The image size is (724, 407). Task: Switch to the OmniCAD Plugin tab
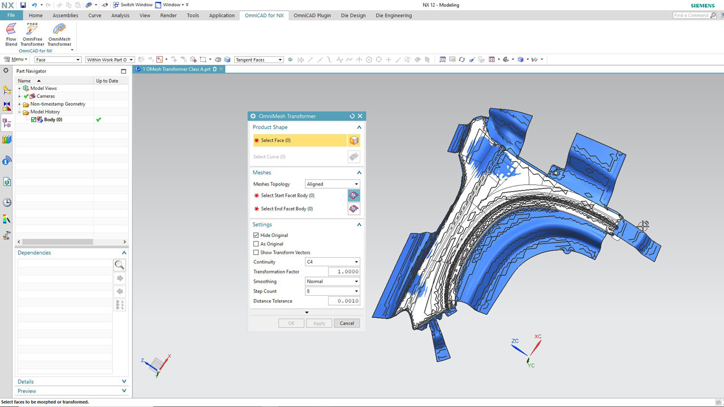(312, 15)
